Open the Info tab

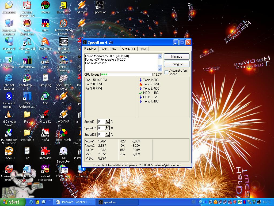click(113, 49)
